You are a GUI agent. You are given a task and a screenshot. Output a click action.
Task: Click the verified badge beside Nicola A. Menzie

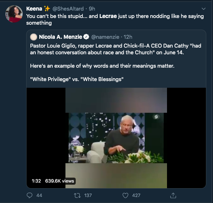point(85,37)
